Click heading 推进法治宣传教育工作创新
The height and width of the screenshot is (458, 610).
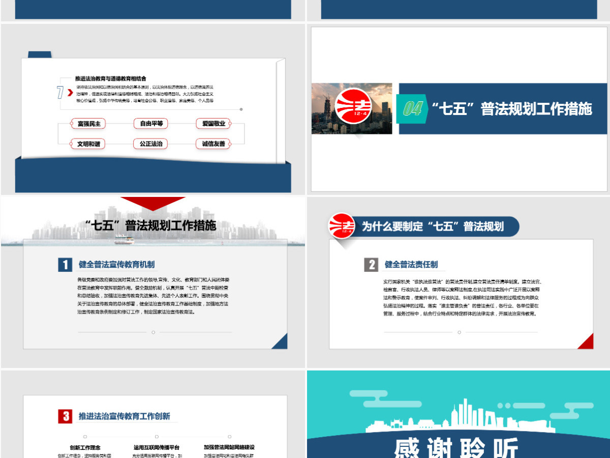click(125, 416)
